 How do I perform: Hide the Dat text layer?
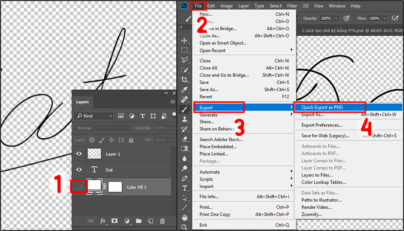(x=79, y=170)
